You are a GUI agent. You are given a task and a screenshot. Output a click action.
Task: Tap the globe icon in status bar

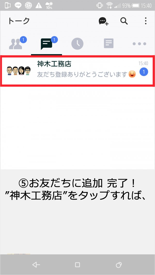pyautogui.click(x=28, y=5)
